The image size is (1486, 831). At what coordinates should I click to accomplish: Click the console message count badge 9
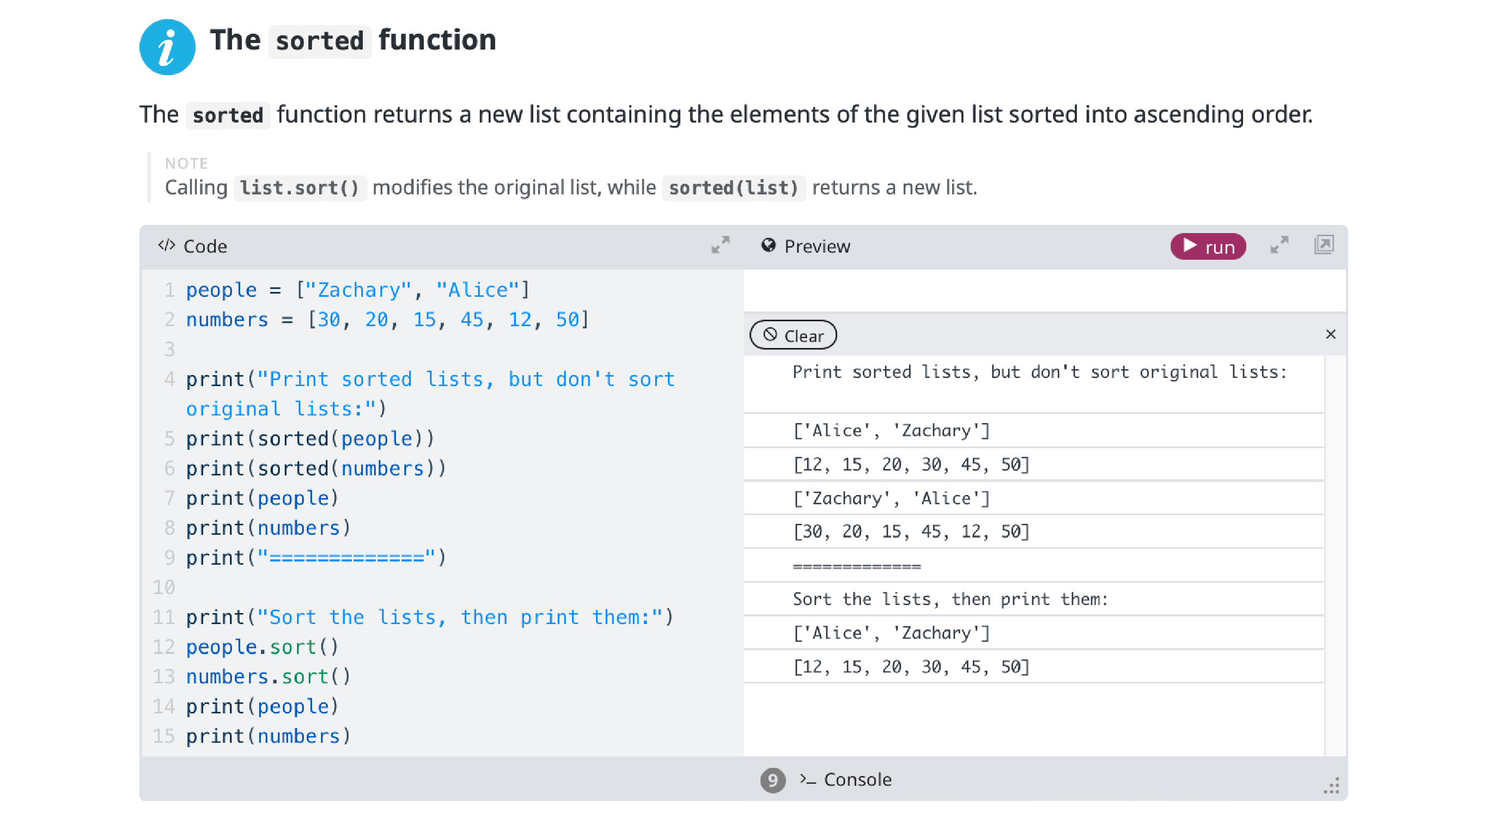(772, 780)
